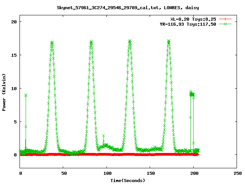Click the second green peak near 82 seconds

point(91,42)
